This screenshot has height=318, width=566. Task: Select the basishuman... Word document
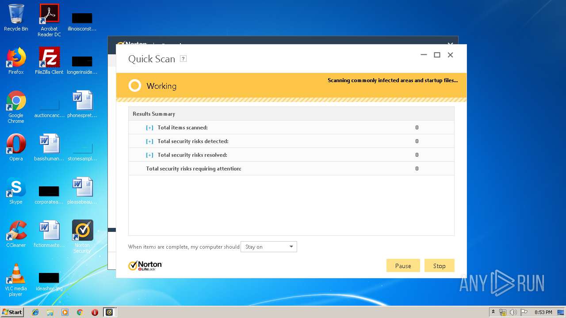tap(49, 148)
